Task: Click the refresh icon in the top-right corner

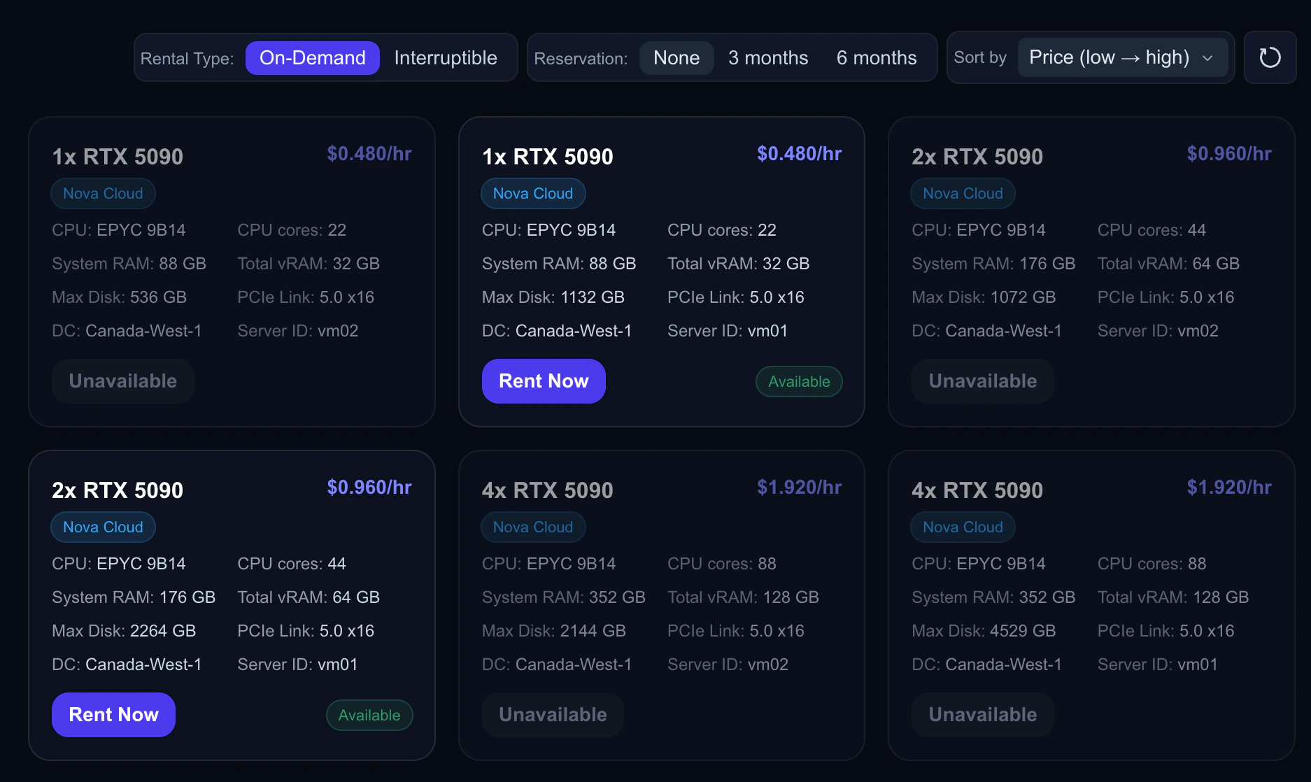Action: 1270,57
